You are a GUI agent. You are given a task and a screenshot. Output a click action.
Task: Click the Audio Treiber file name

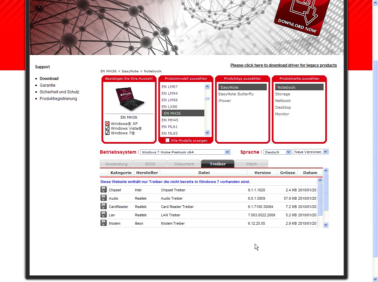(172, 198)
